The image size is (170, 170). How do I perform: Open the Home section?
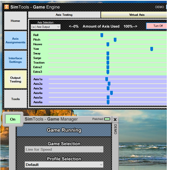coord(15,20)
